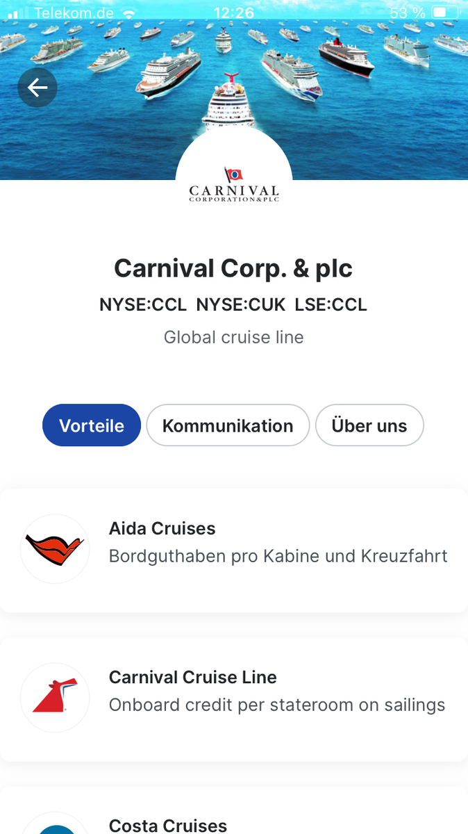Tap the back arrow button

pos(37,88)
